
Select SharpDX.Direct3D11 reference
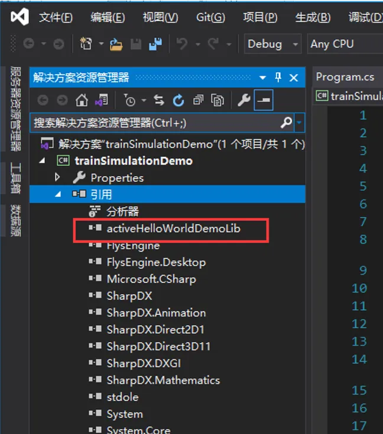tap(158, 347)
